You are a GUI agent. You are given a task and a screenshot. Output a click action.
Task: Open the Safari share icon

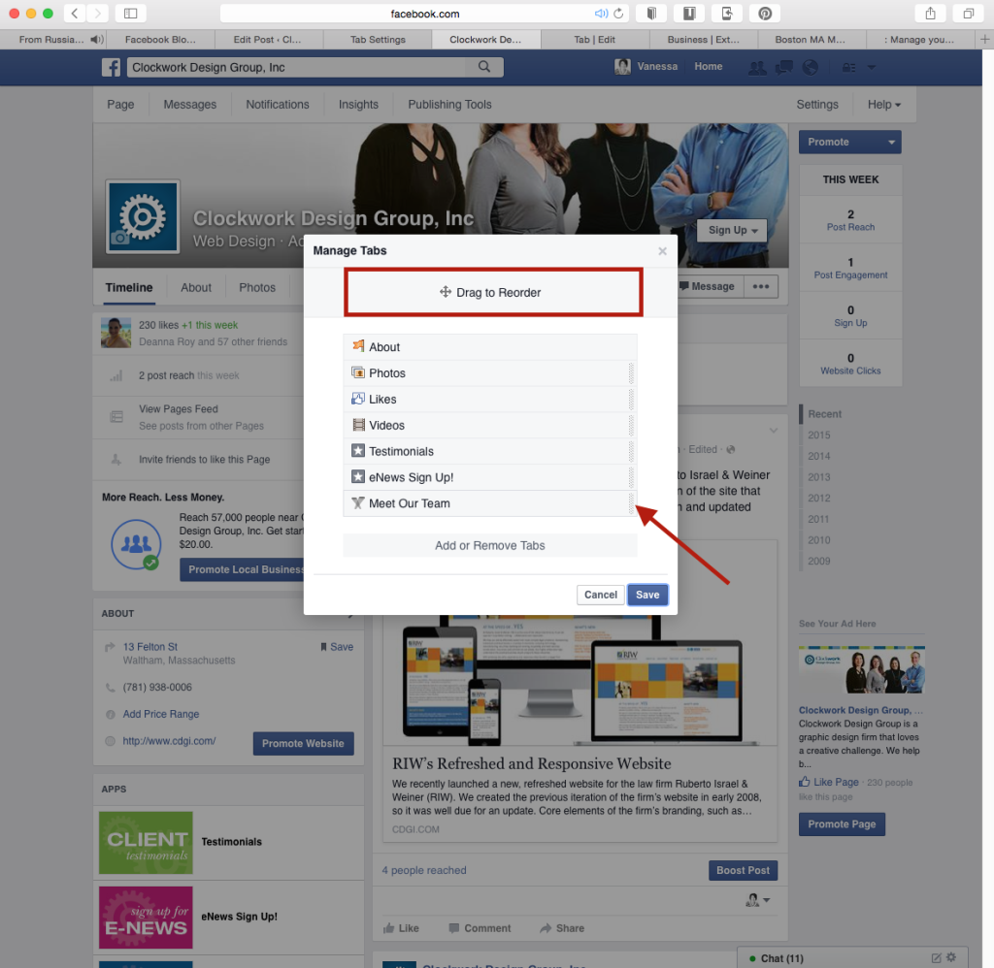[930, 14]
